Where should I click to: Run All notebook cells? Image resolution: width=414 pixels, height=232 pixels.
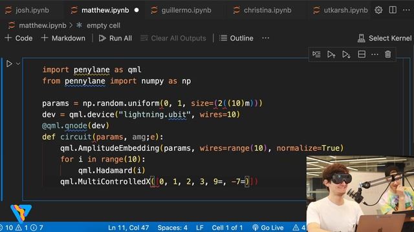pyautogui.click(x=115, y=38)
